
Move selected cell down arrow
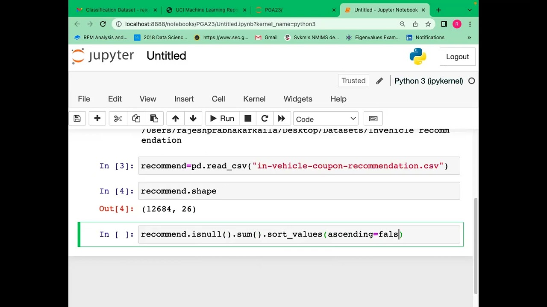click(x=193, y=119)
